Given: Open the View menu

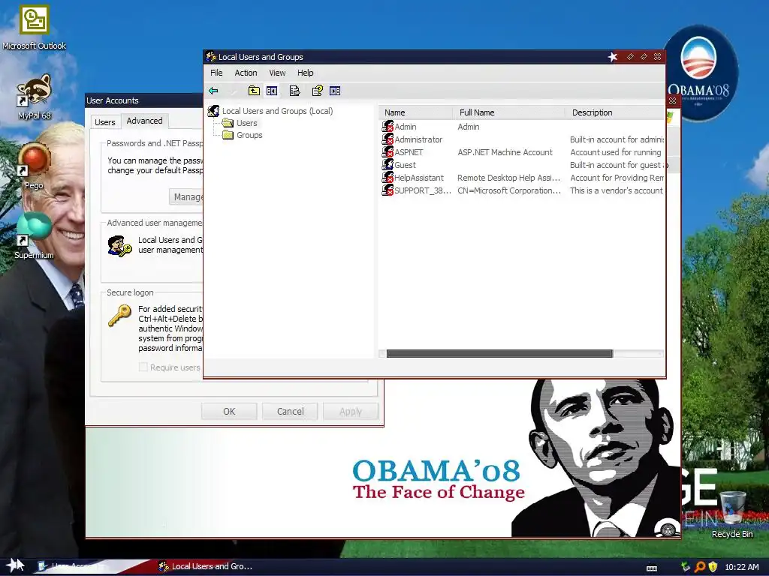Looking at the screenshot, I should click(277, 73).
